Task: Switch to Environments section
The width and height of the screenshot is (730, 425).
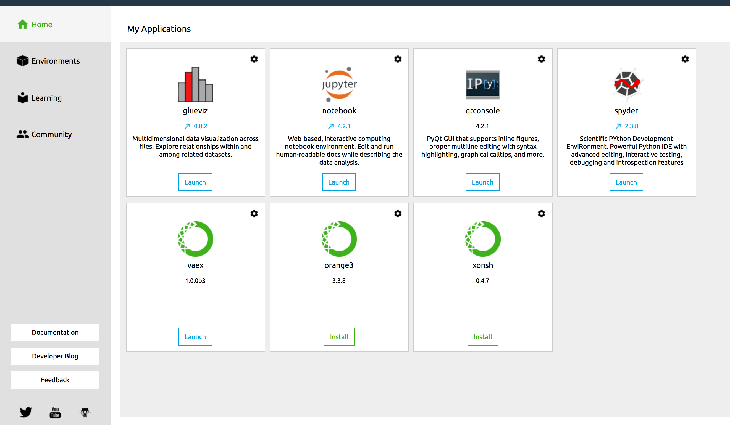Action: click(55, 61)
